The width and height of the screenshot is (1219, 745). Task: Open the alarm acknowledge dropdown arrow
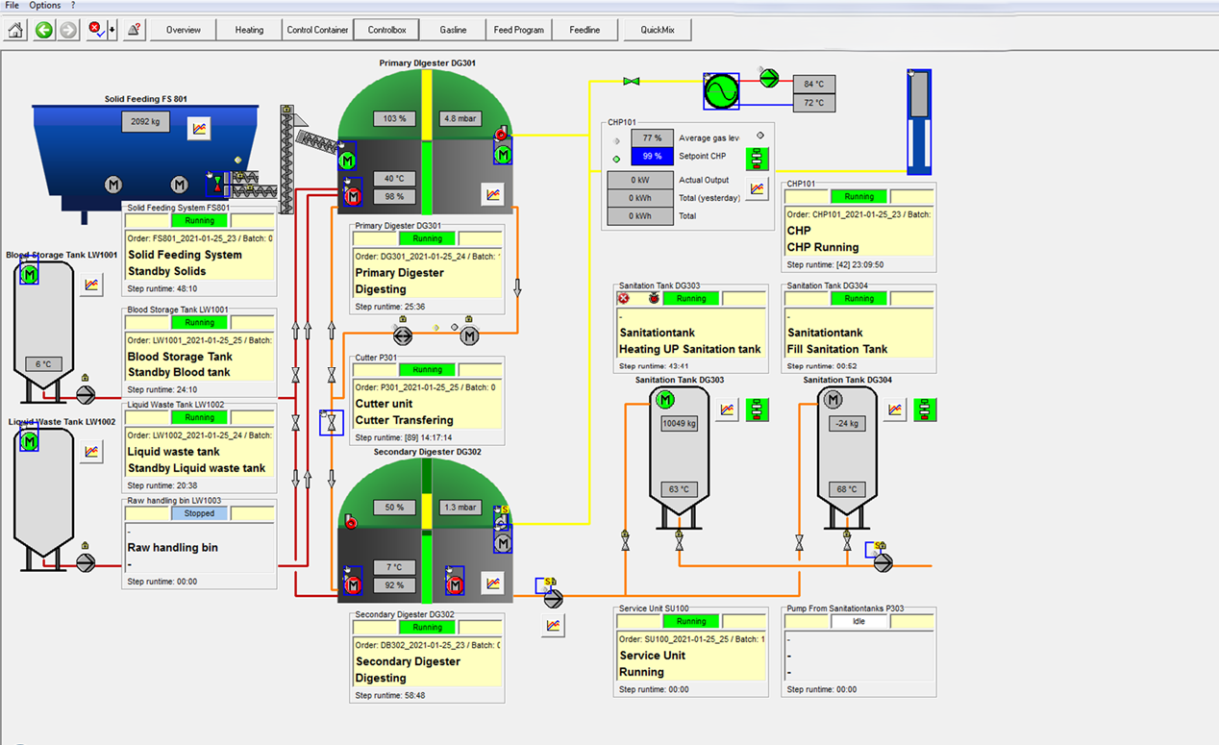[x=112, y=30]
